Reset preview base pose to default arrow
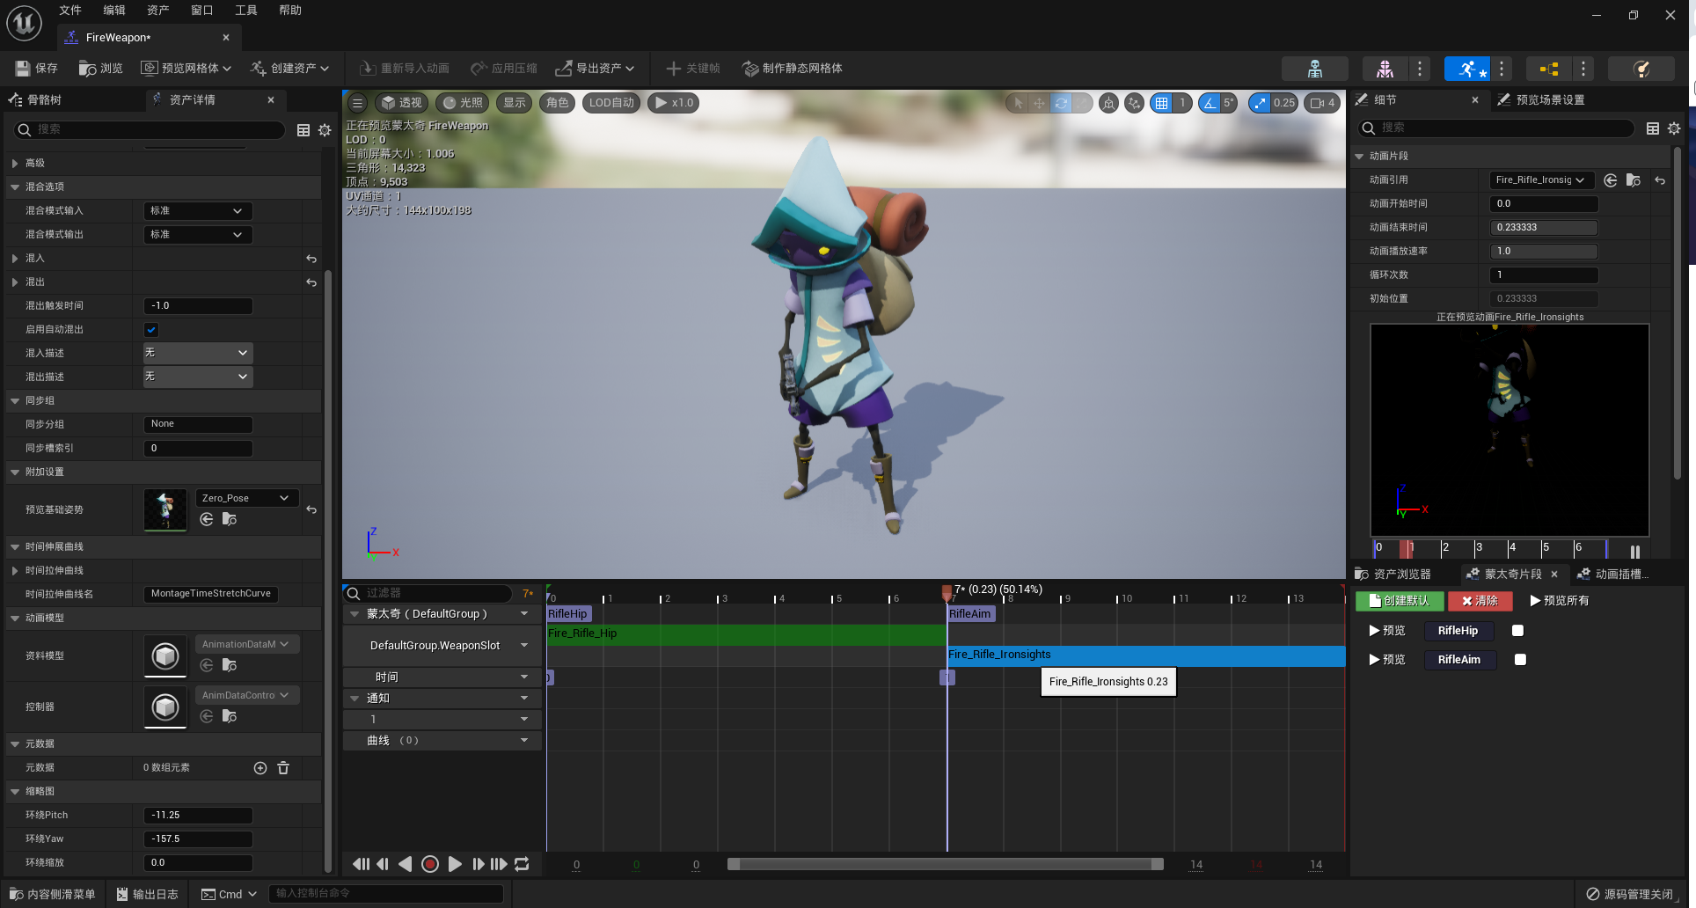This screenshot has height=908, width=1696. pyautogui.click(x=311, y=509)
